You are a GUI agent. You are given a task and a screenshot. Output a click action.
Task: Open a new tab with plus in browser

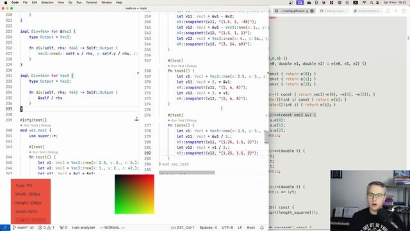point(396,11)
